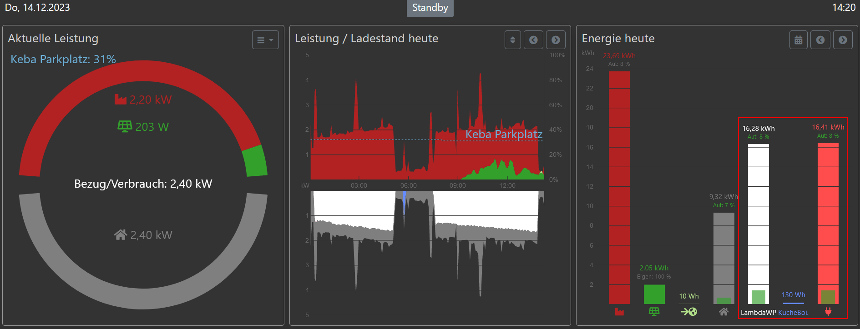Click the Aktuelle Leistung heading
Screen dimensions: 860x329
53,39
